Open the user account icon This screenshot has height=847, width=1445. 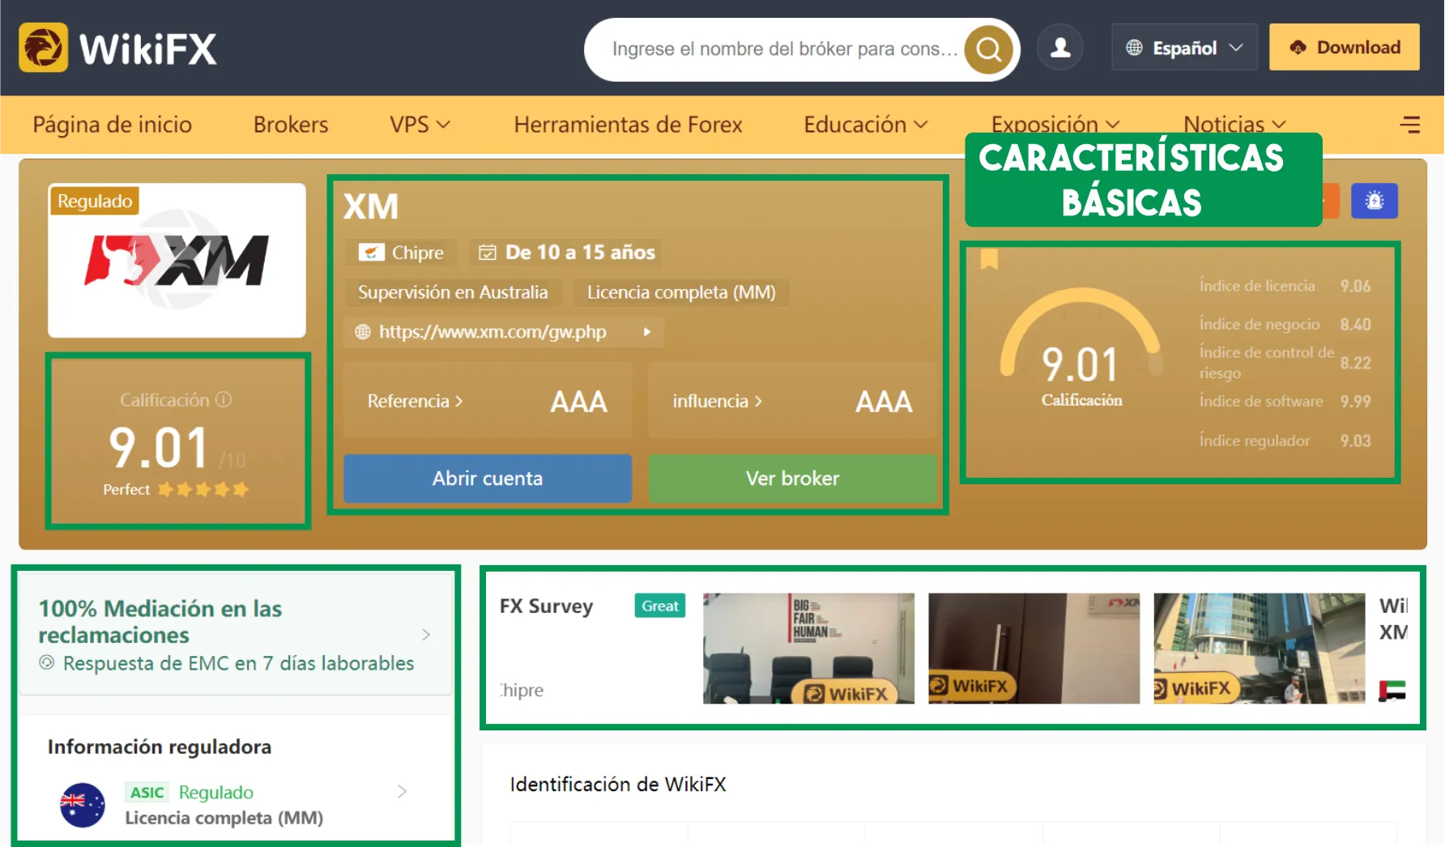tap(1060, 48)
